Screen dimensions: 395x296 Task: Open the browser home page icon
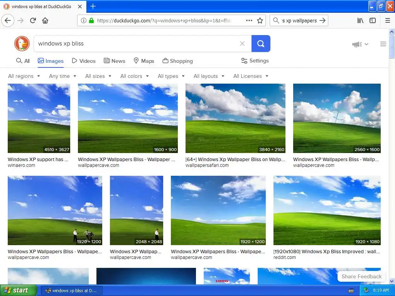point(45,20)
